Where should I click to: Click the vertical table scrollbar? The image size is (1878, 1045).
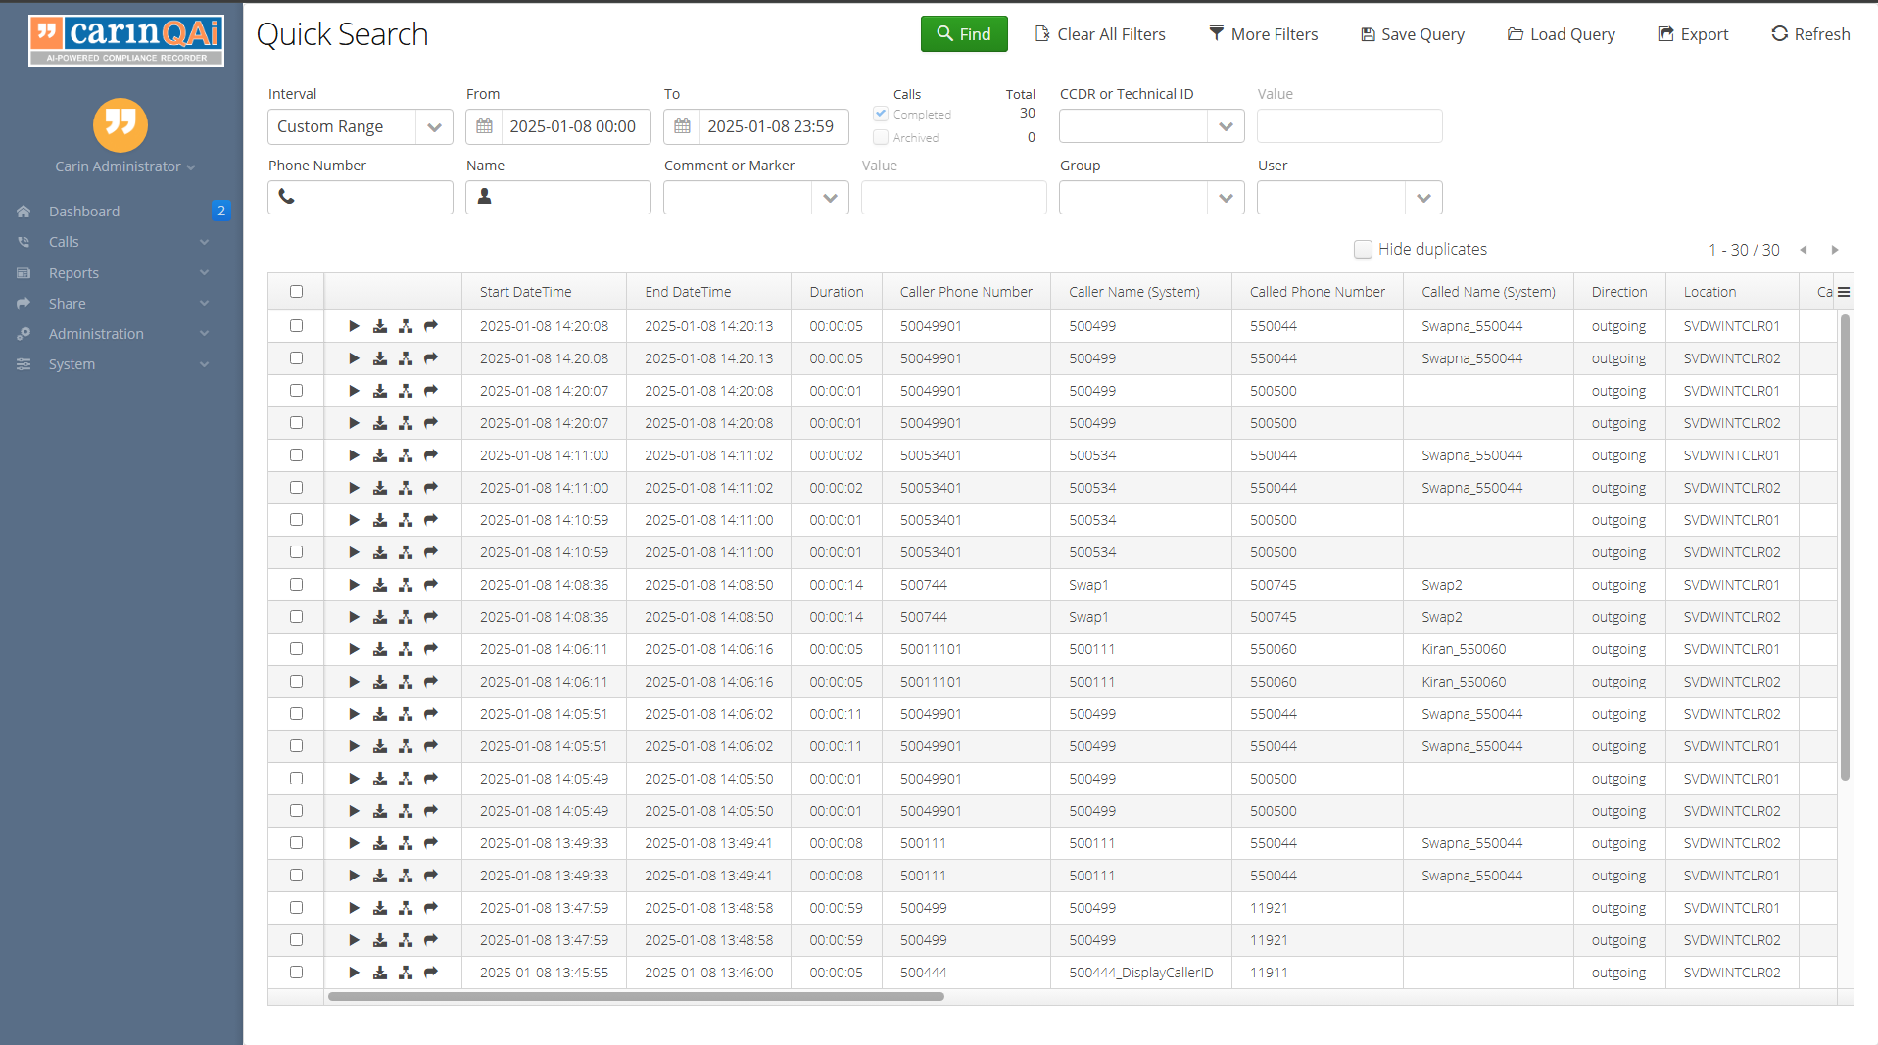(1845, 546)
